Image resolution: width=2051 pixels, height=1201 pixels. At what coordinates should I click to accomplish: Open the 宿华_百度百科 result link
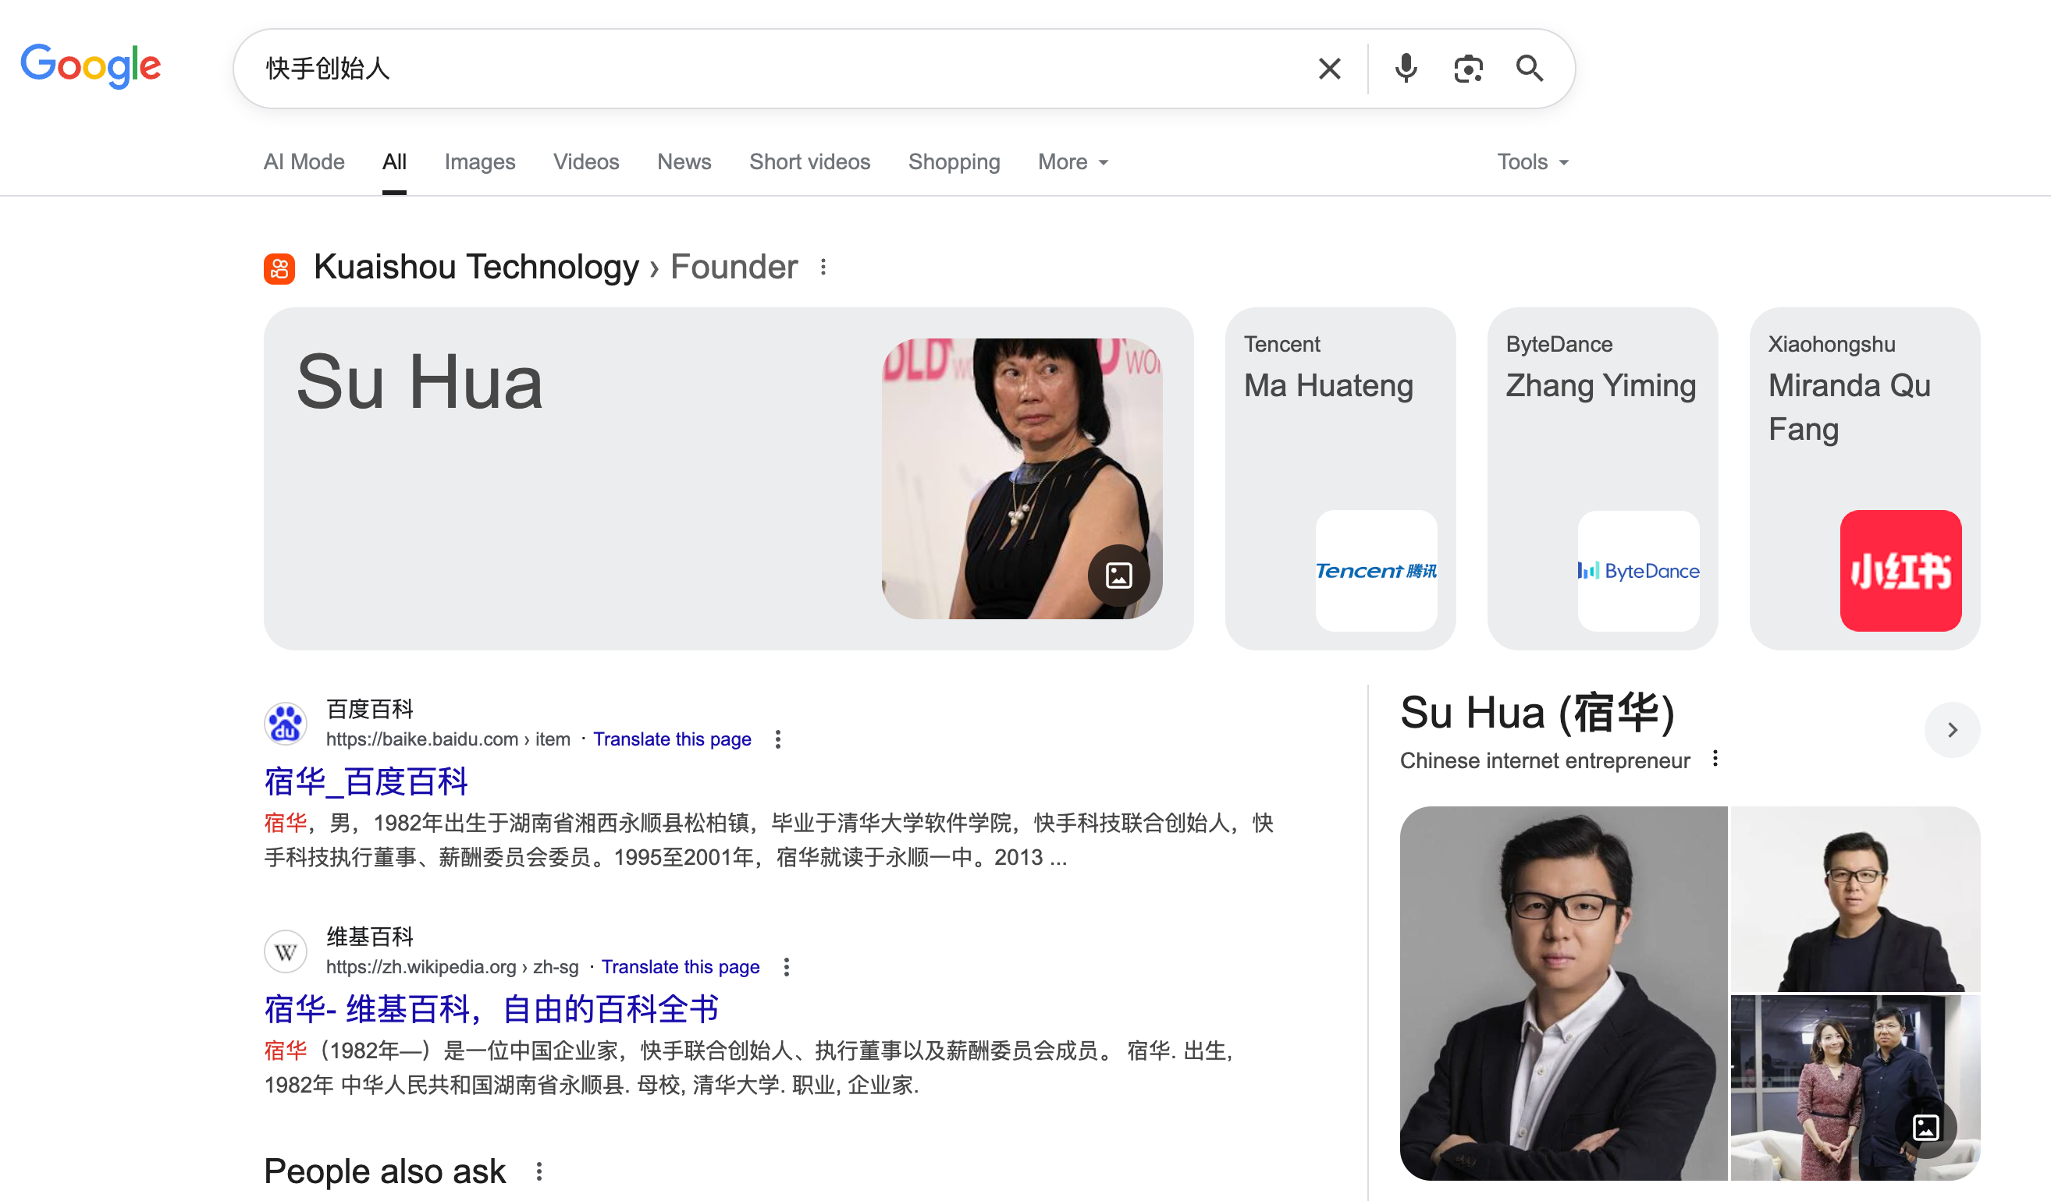(365, 781)
